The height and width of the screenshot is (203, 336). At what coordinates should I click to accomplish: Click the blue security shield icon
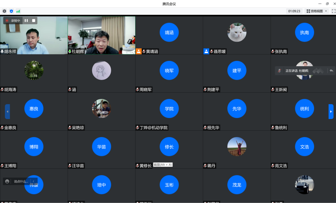click(x=11, y=11)
